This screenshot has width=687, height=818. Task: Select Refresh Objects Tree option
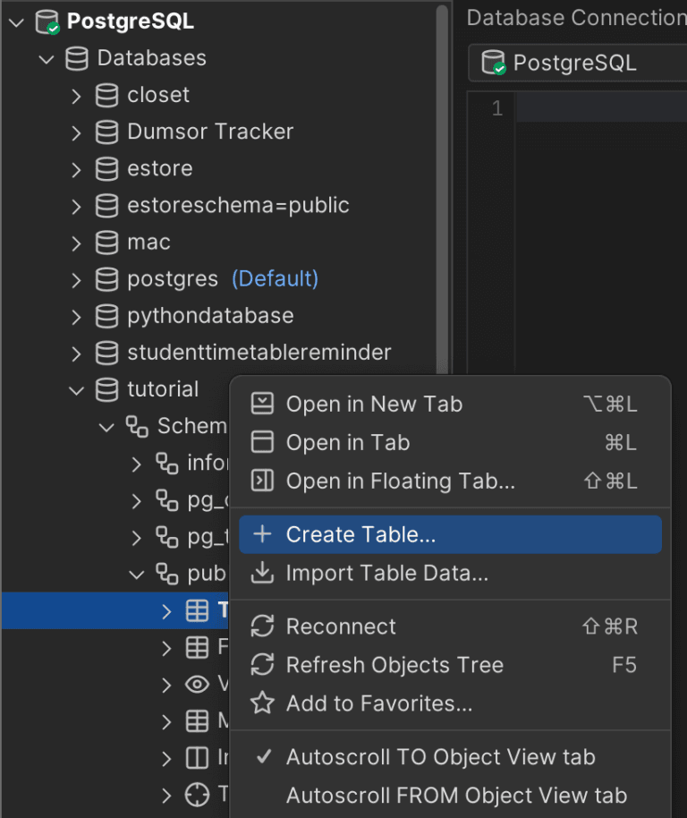tap(394, 665)
